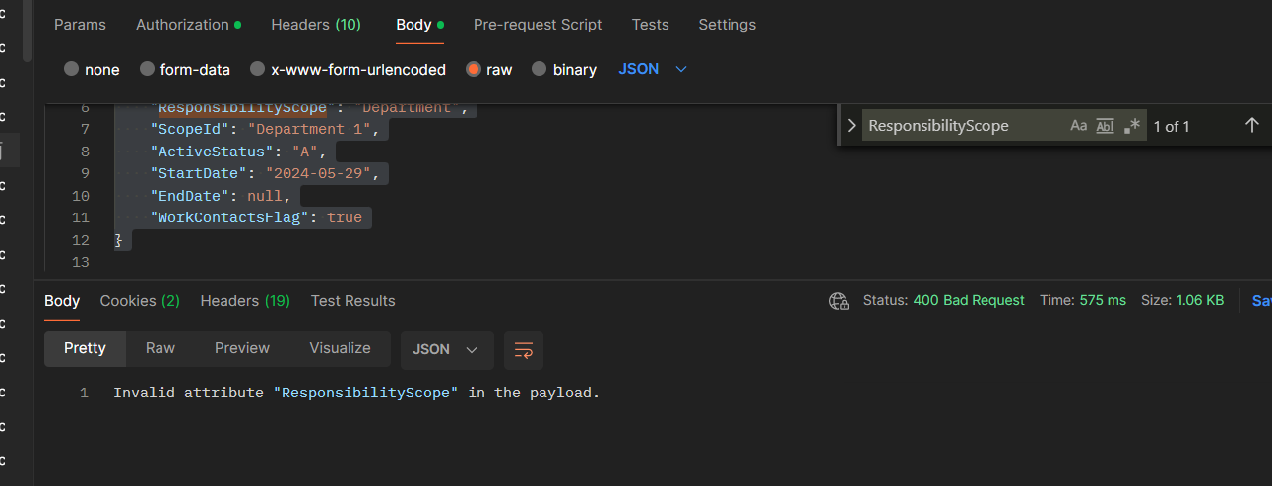Click the network globe lock icon
This screenshot has width=1272, height=486.
(839, 301)
